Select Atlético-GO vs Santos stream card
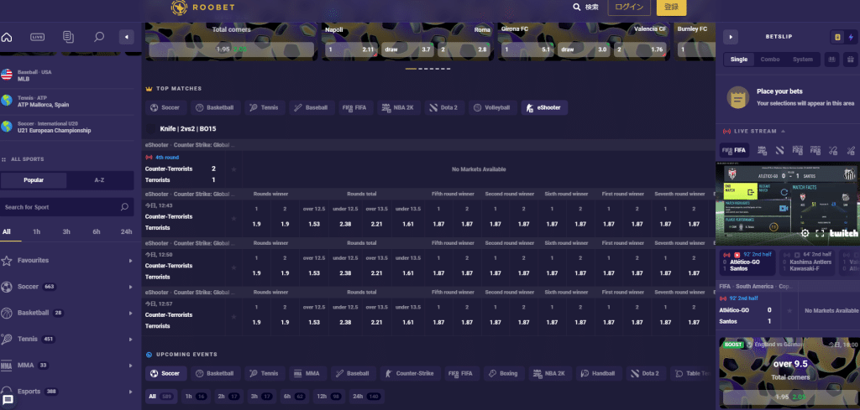860x410 pixels. click(x=747, y=262)
